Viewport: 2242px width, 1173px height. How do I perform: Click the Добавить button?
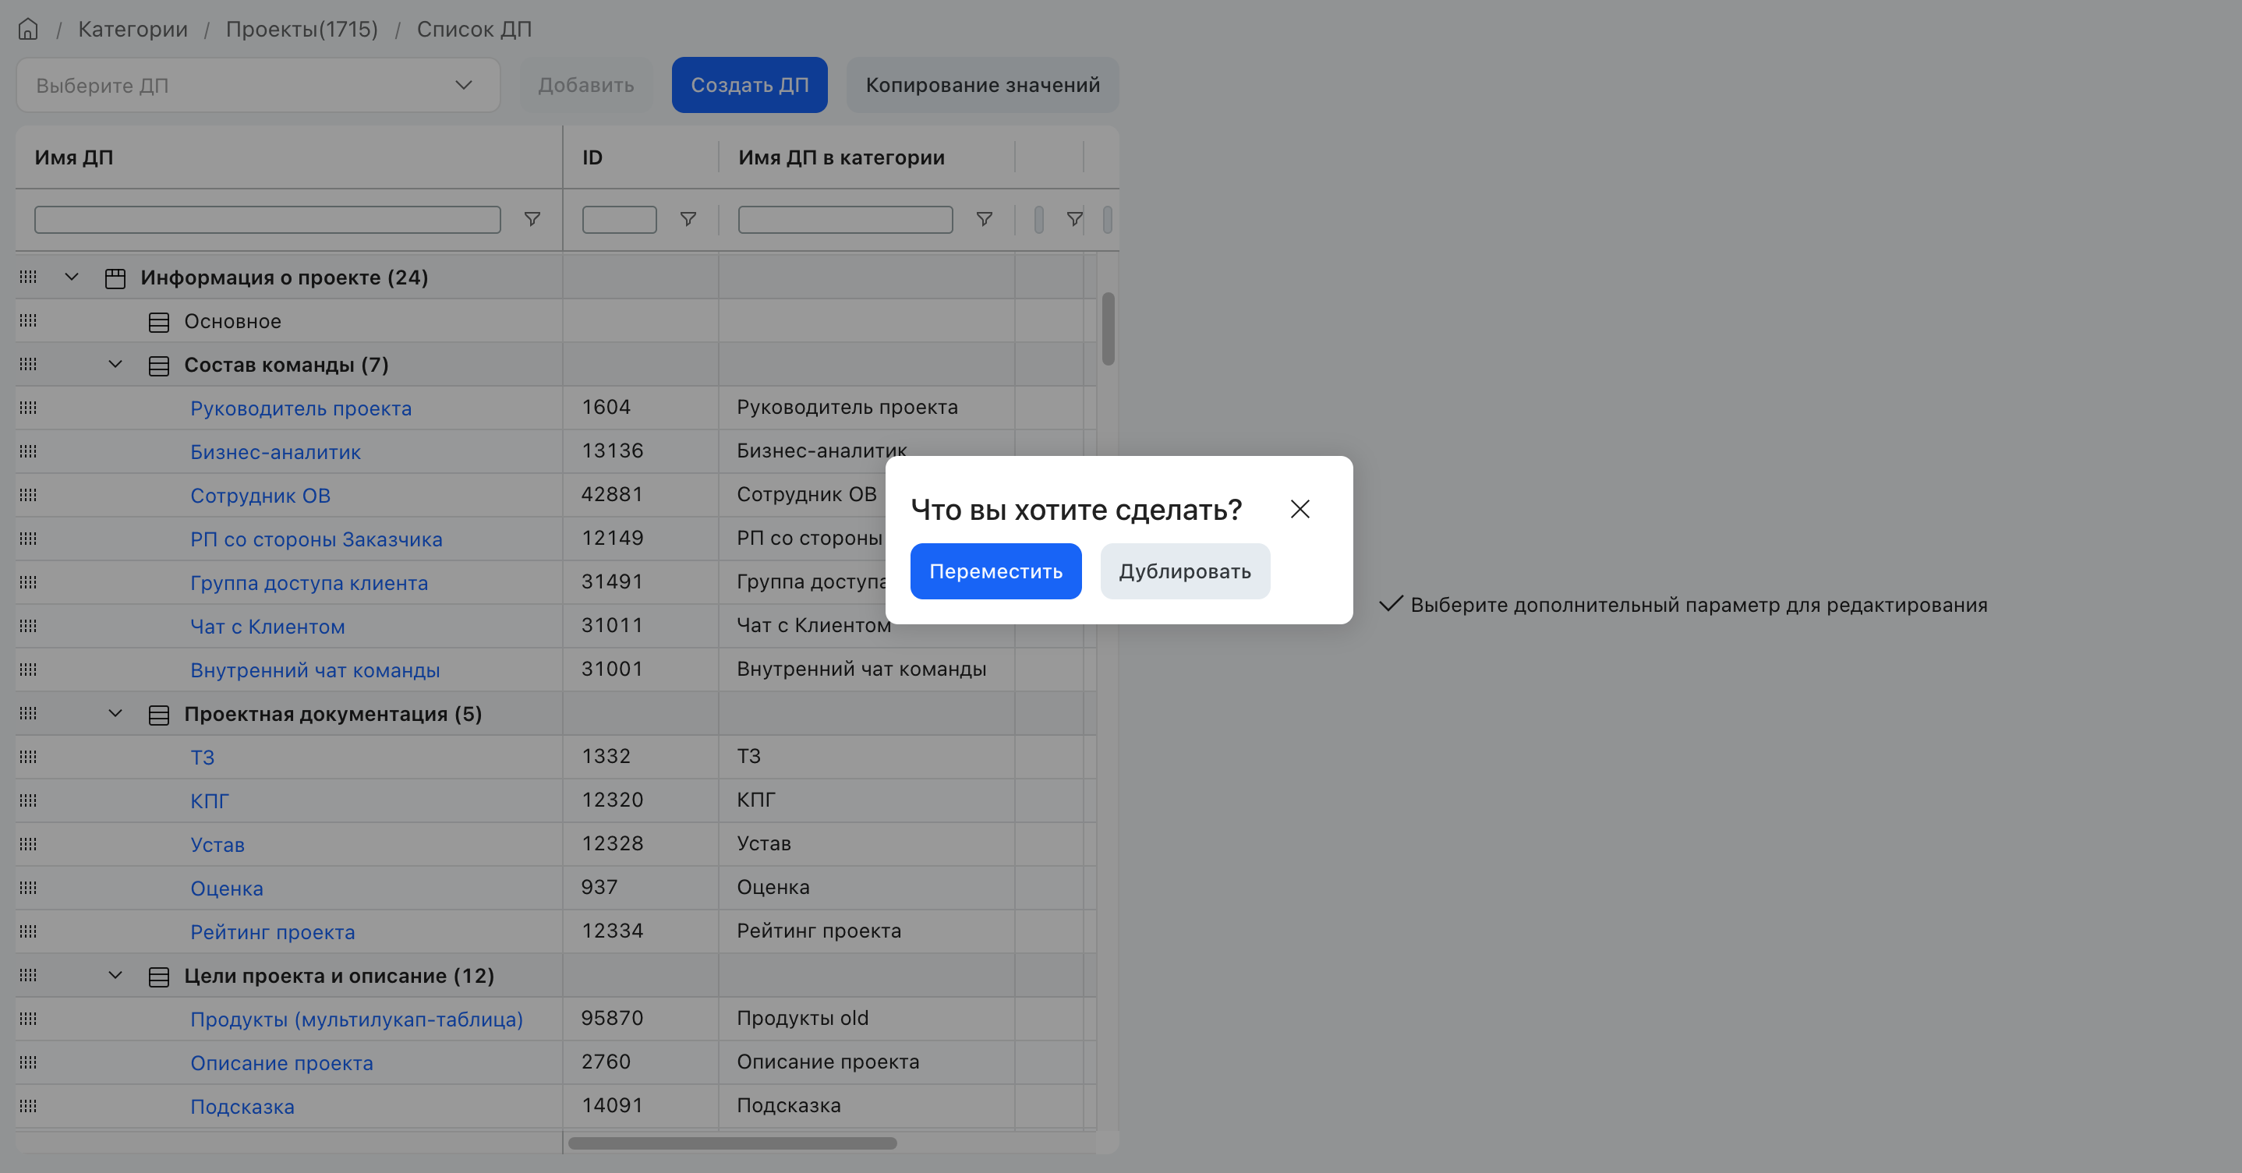tap(585, 85)
